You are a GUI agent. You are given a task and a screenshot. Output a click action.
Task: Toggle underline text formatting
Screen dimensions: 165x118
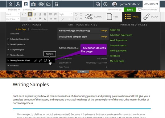pos(40,19)
